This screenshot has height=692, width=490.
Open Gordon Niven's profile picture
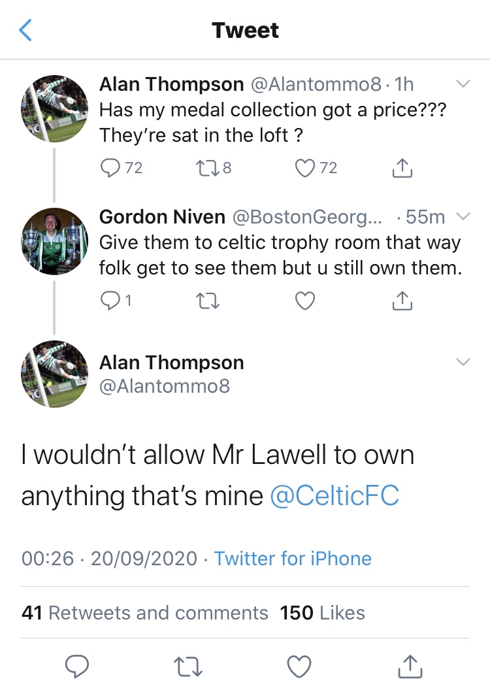(55, 240)
